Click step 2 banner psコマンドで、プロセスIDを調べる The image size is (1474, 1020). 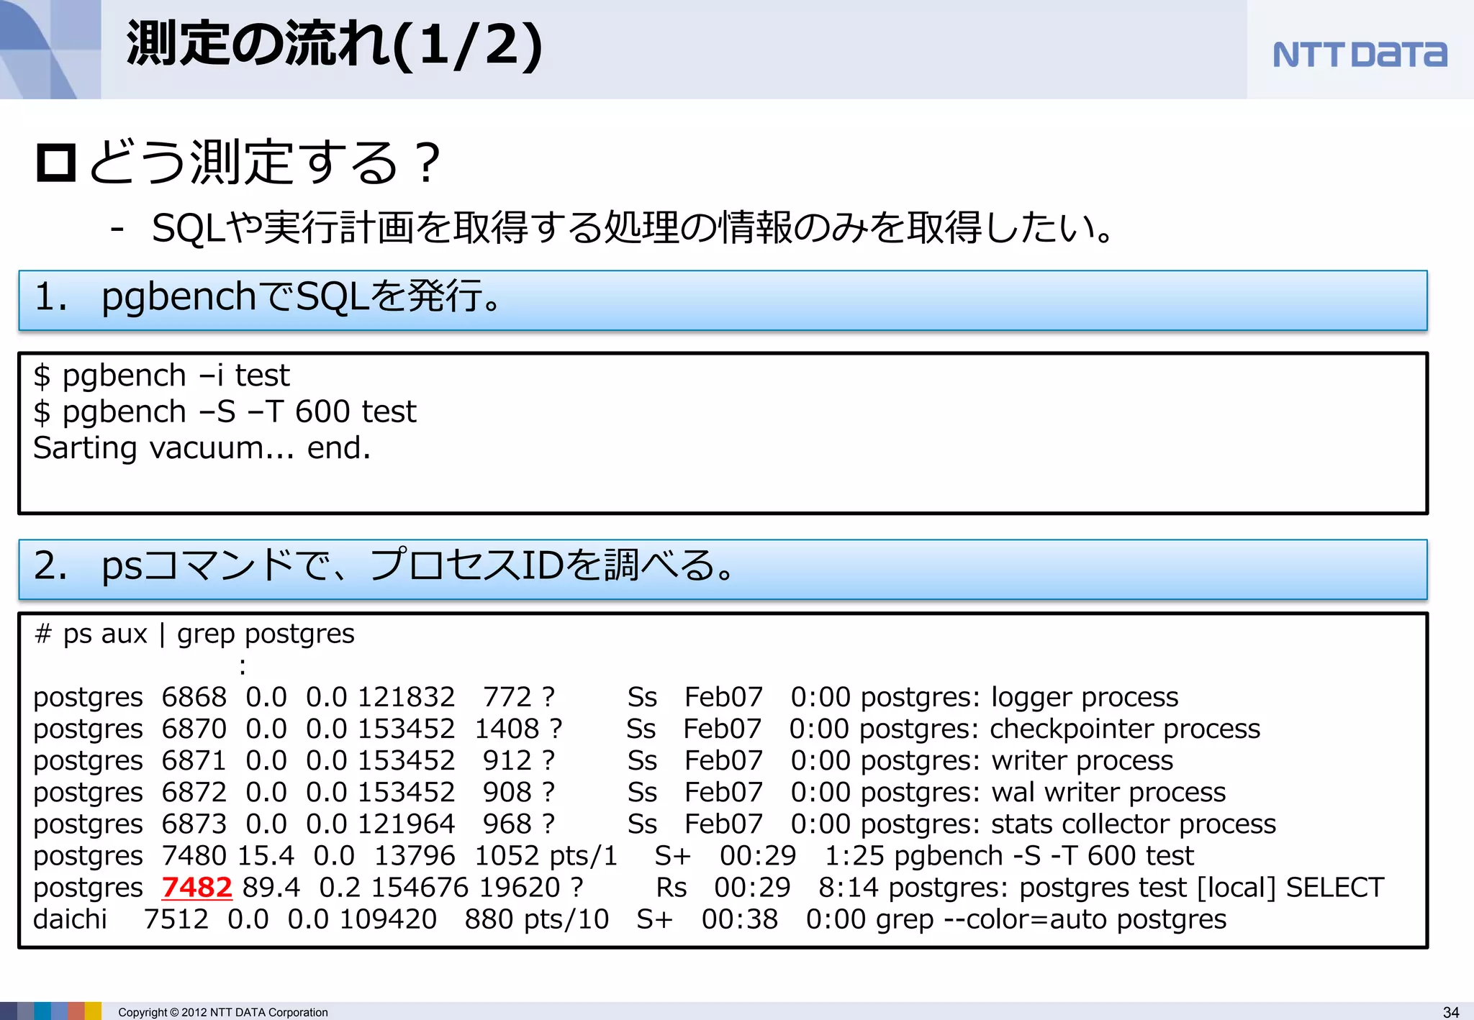point(723,569)
